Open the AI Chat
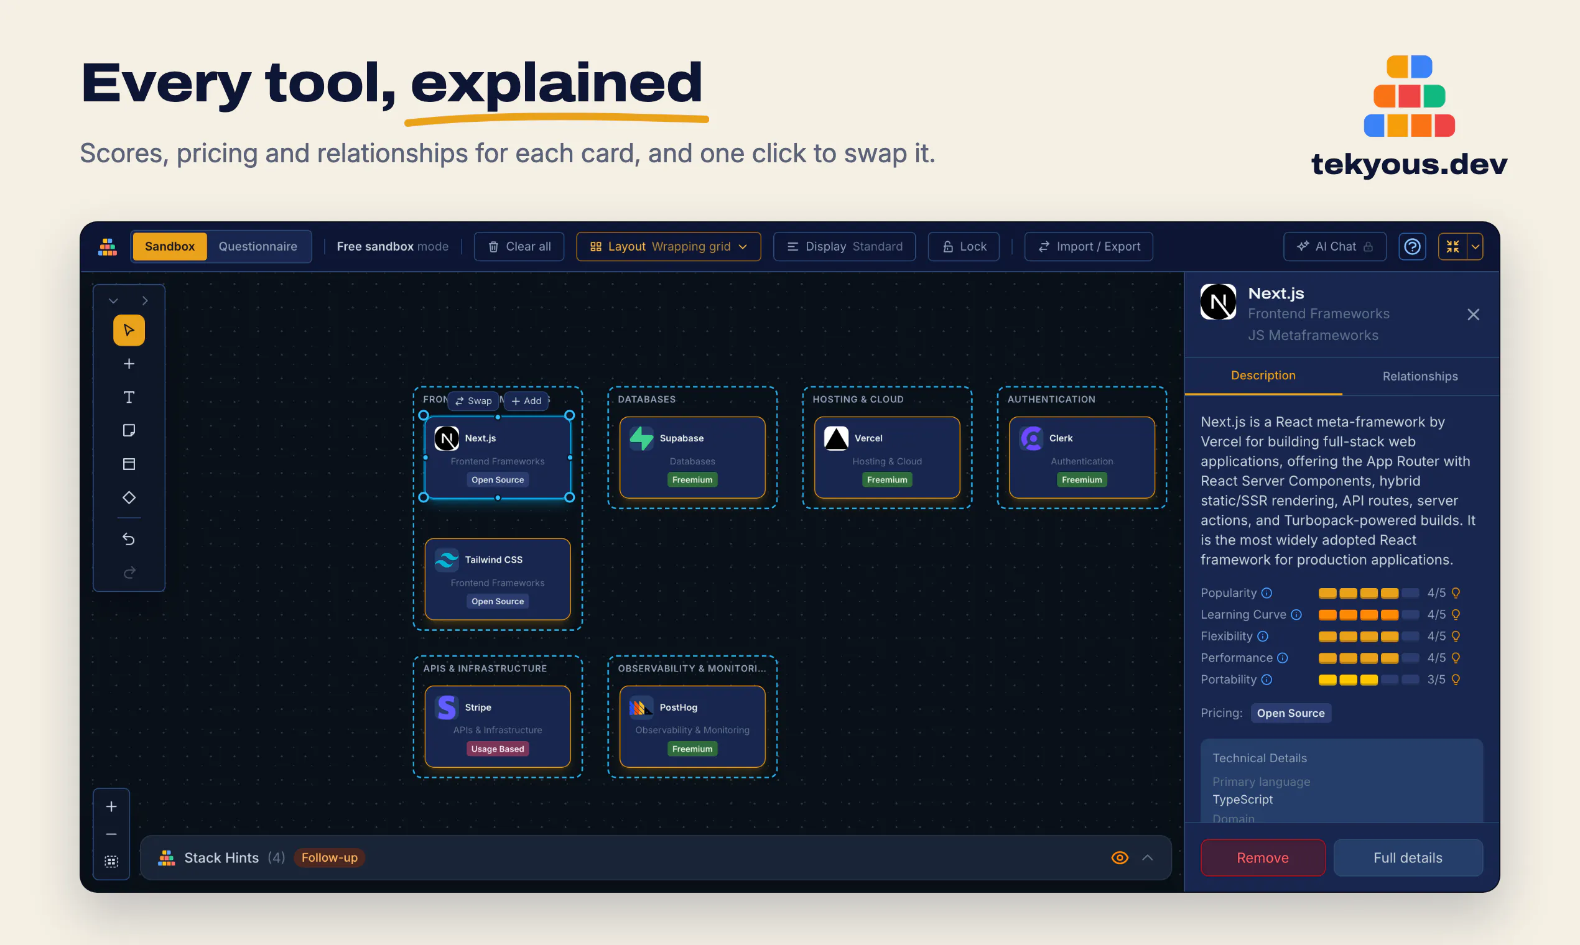This screenshot has height=945, width=1580. (x=1335, y=246)
